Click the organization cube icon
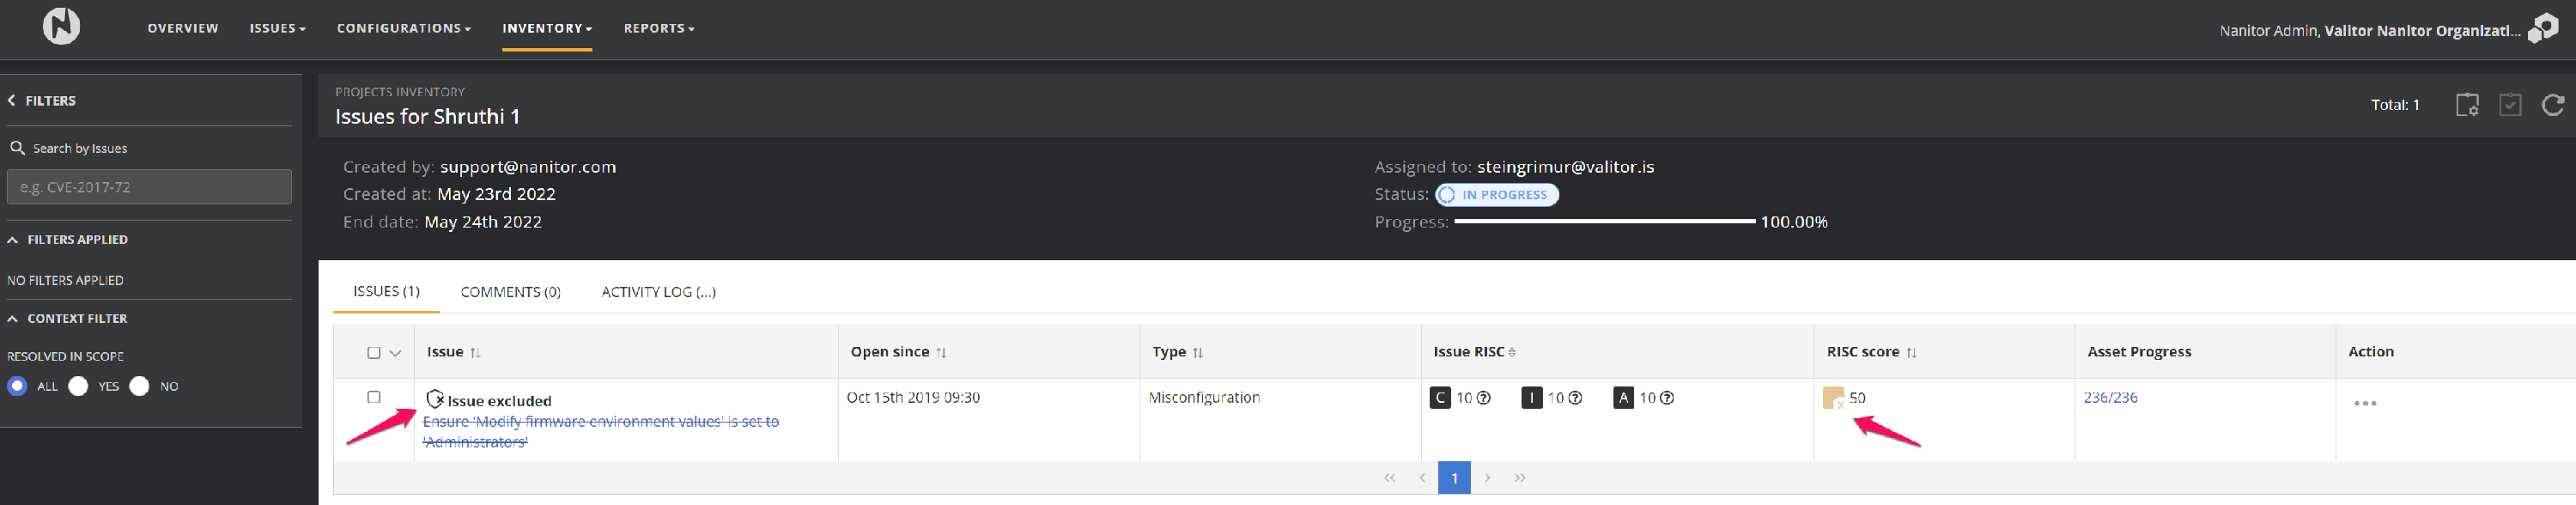This screenshot has width=2576, height=505. 2543,28
